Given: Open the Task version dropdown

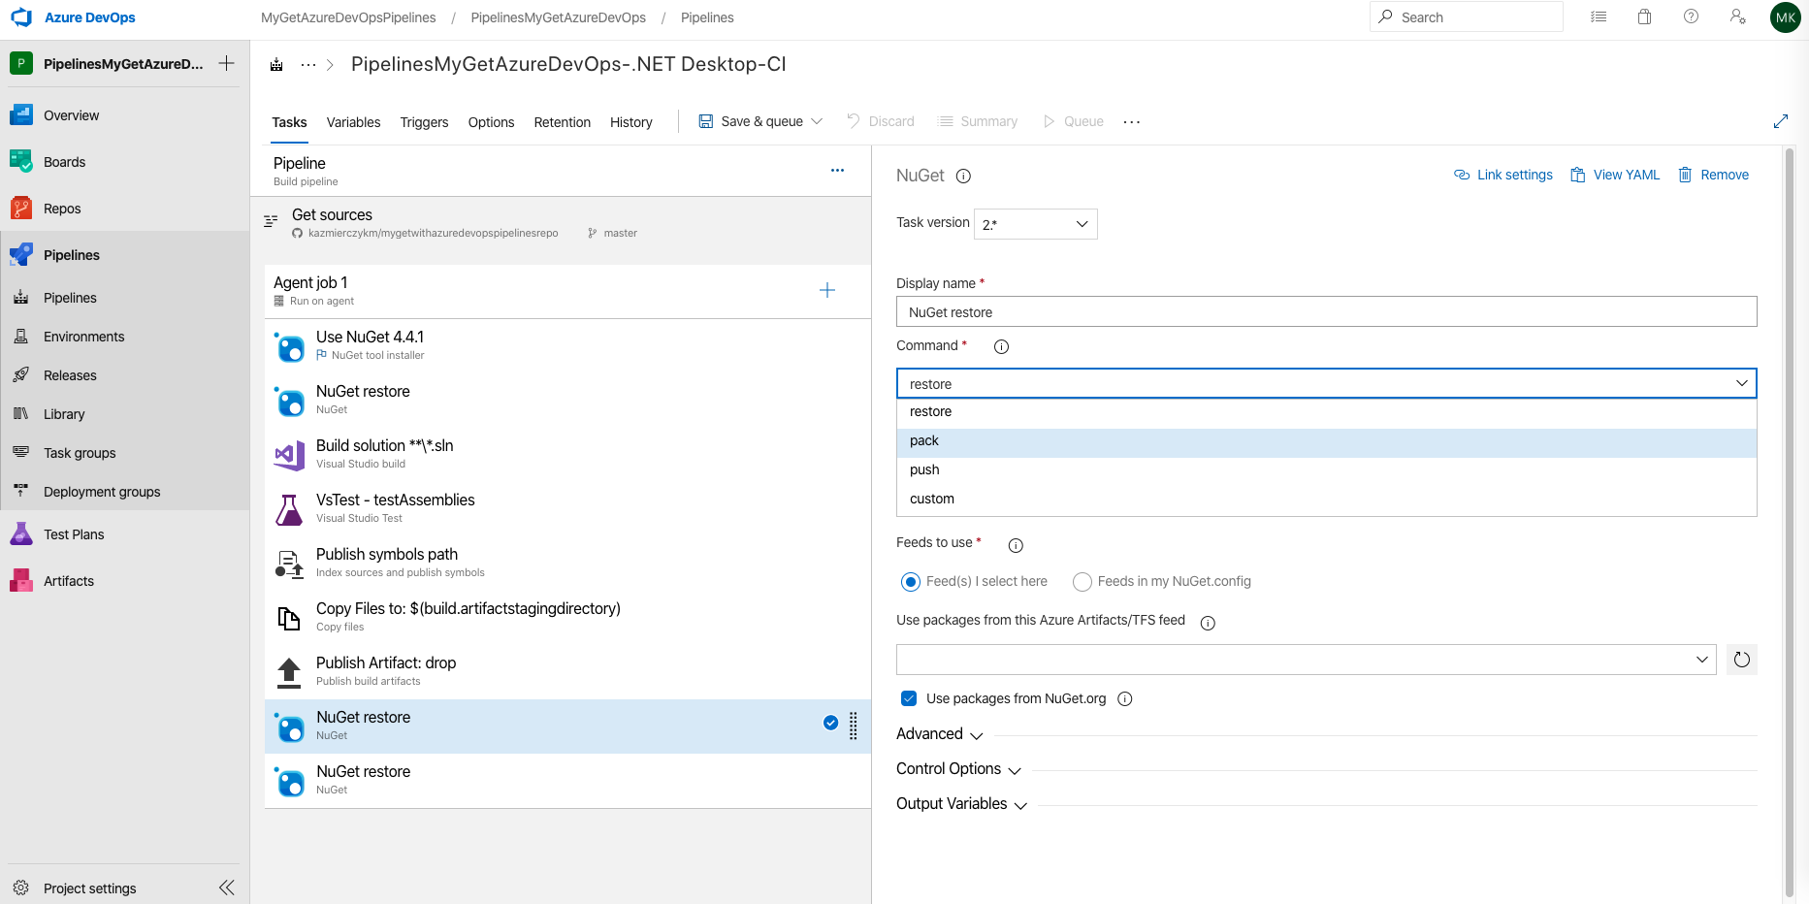Looking at the screenshot, I should pyautogui.click(x=1035, y=224).
